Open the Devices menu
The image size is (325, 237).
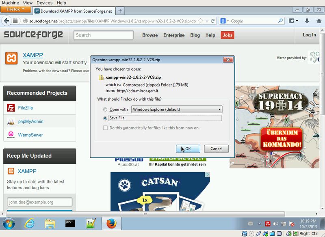click(x=44, y=3)
